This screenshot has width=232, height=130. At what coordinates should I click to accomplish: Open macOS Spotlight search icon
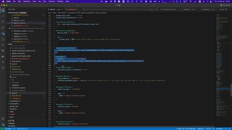[207, 1]
